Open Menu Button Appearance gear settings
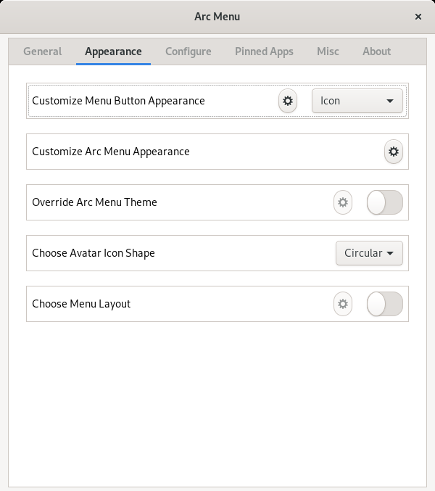The width and height of the screenshot is (435, 491). [288, 101]
